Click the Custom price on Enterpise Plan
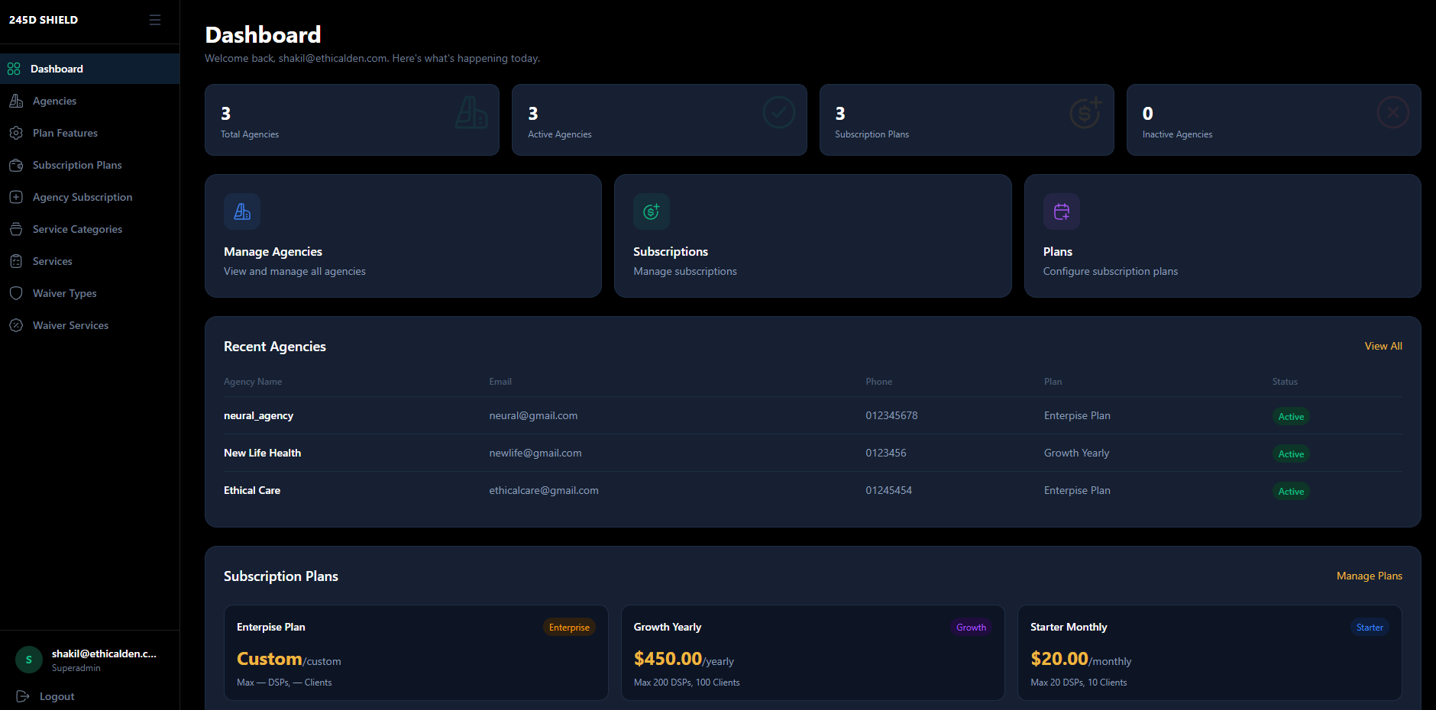 pyautogui.click(x=269, y=659)
